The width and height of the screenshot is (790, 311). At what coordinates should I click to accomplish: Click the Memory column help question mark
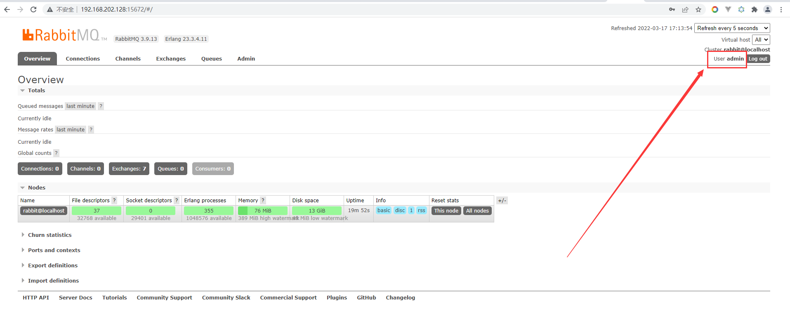click(x=263, y=201)
